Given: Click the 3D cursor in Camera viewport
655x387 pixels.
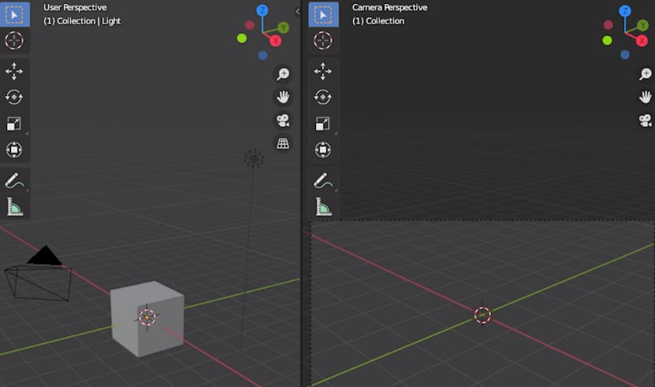Looking at the screenshot, I should (x=482, y=315).
